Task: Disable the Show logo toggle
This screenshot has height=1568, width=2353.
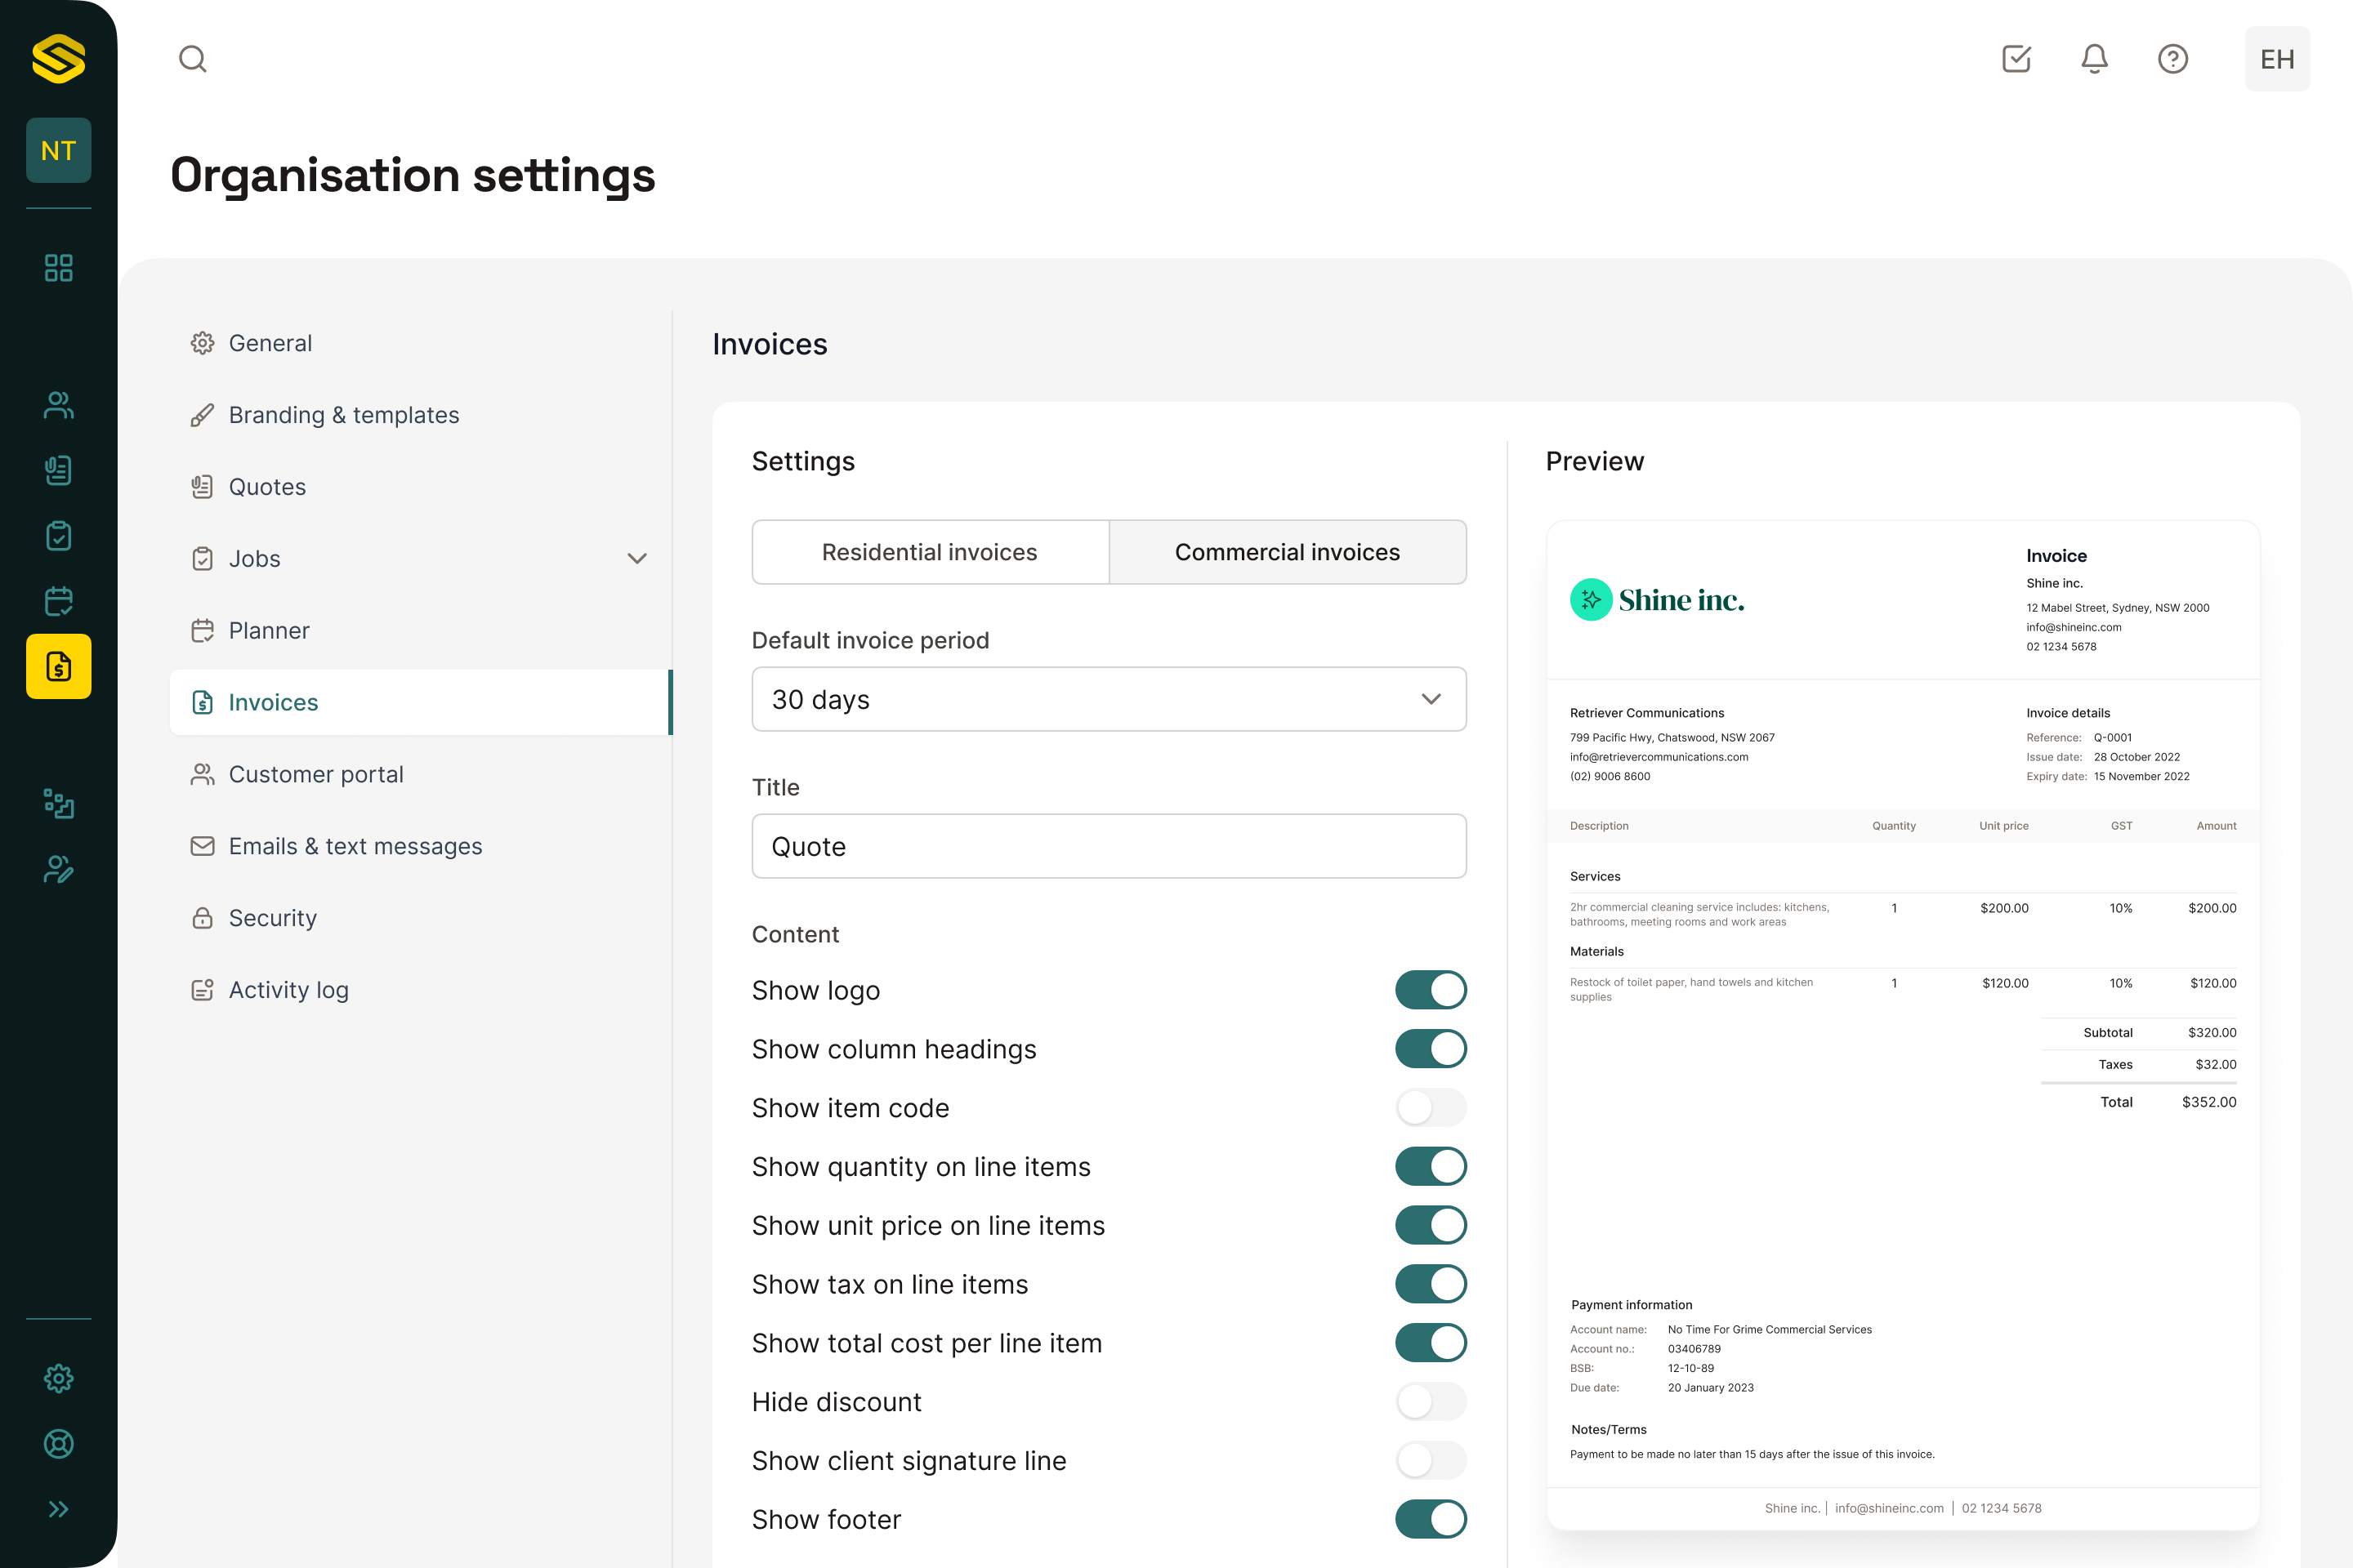Action: click(x=1430, y=990)
